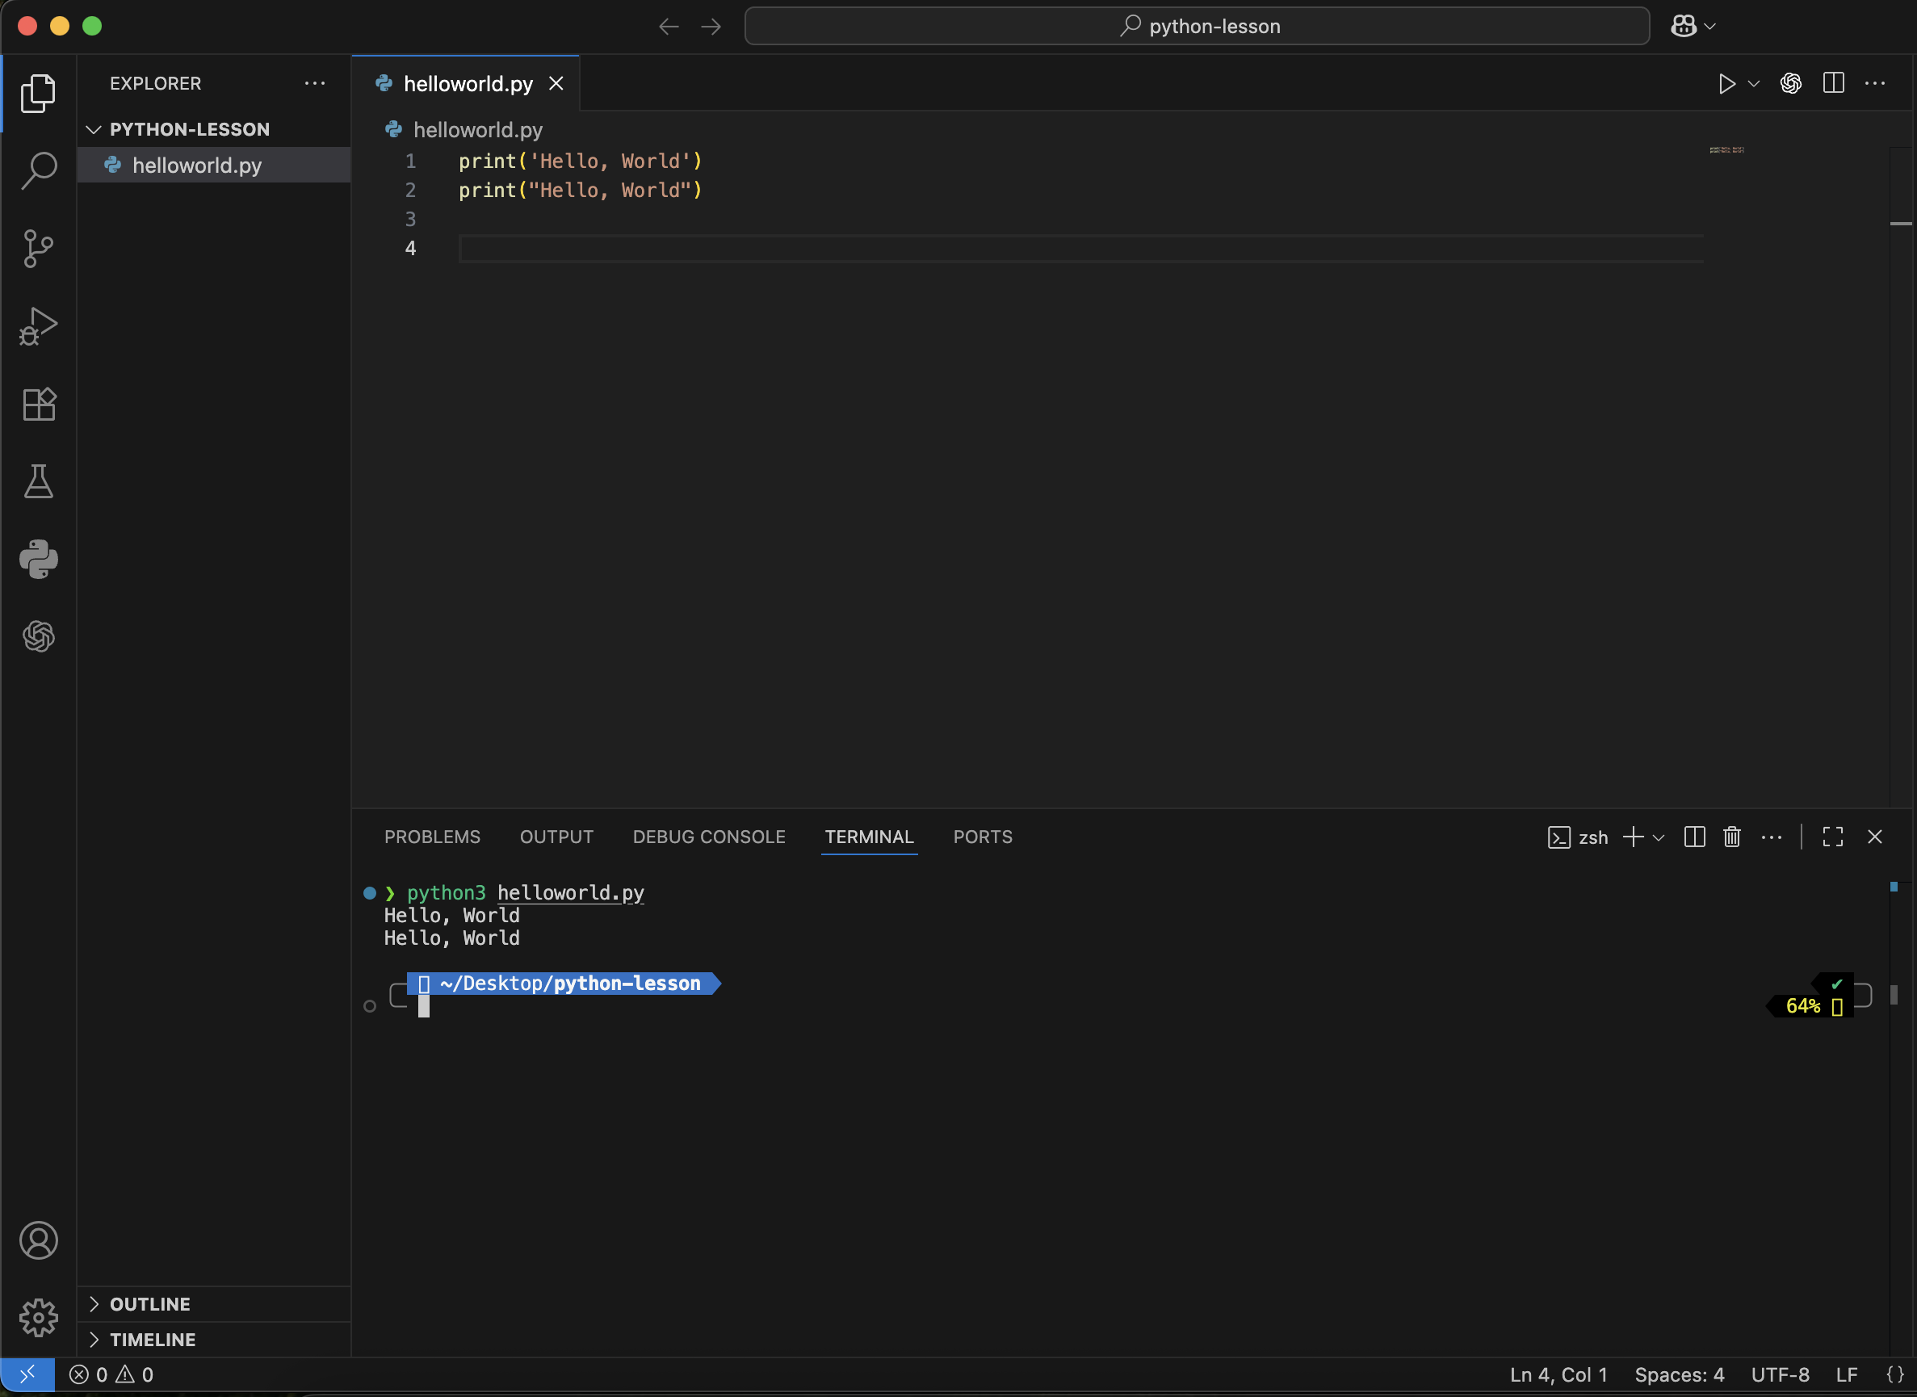The image size is (1917, 1397).
Task: Open the Manage settings gear
Action: (x=38, y=1318)
